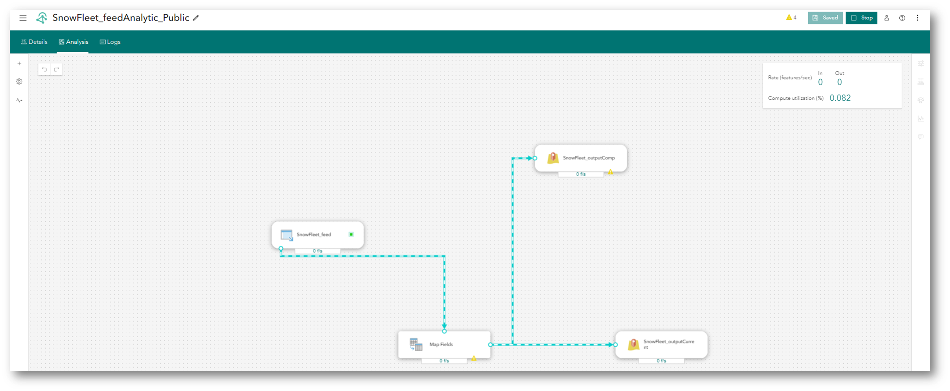The height and width of the screenshot is (391, 950).
Task: Undo the last canvas action
Action: (x=44, y=69)
